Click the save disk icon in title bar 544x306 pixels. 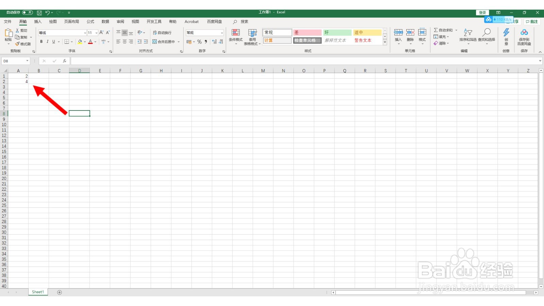(39, 13)
